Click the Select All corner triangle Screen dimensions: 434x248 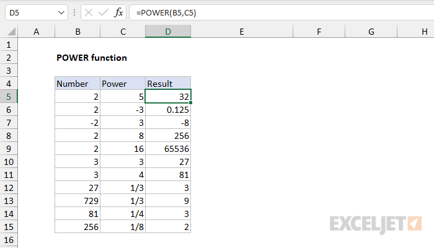tap(11, 32)
